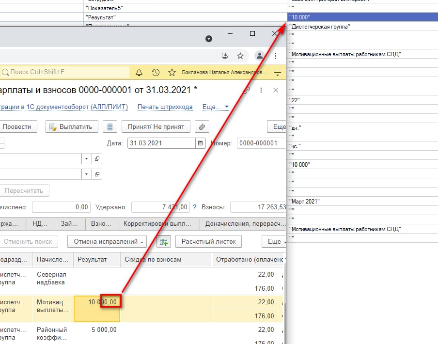The height and width of the screenshot is (344, 438).
Task: Click the Пересчитать button
Action: 24,191
